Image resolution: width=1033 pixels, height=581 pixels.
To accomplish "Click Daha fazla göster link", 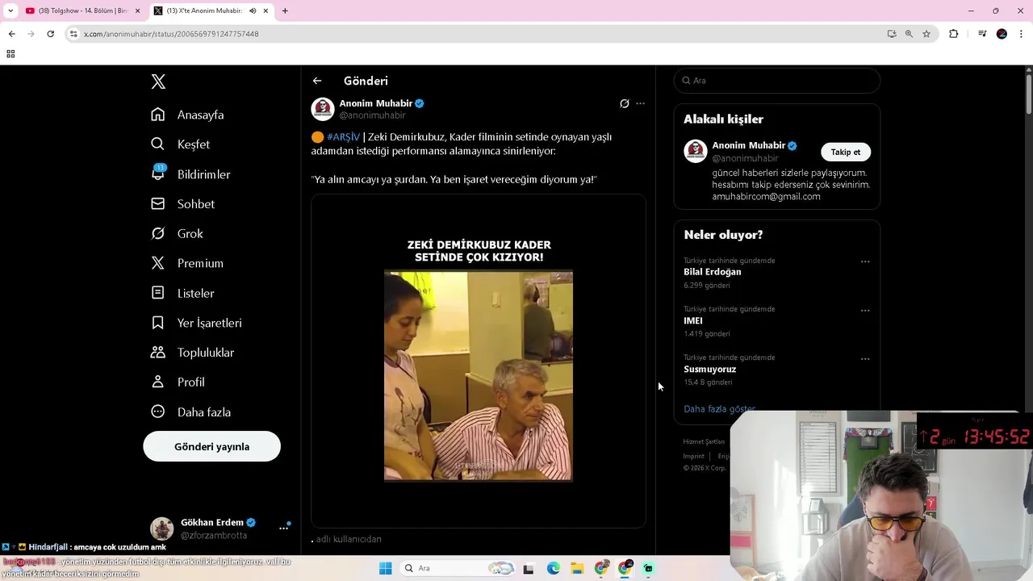I will 719,408.
